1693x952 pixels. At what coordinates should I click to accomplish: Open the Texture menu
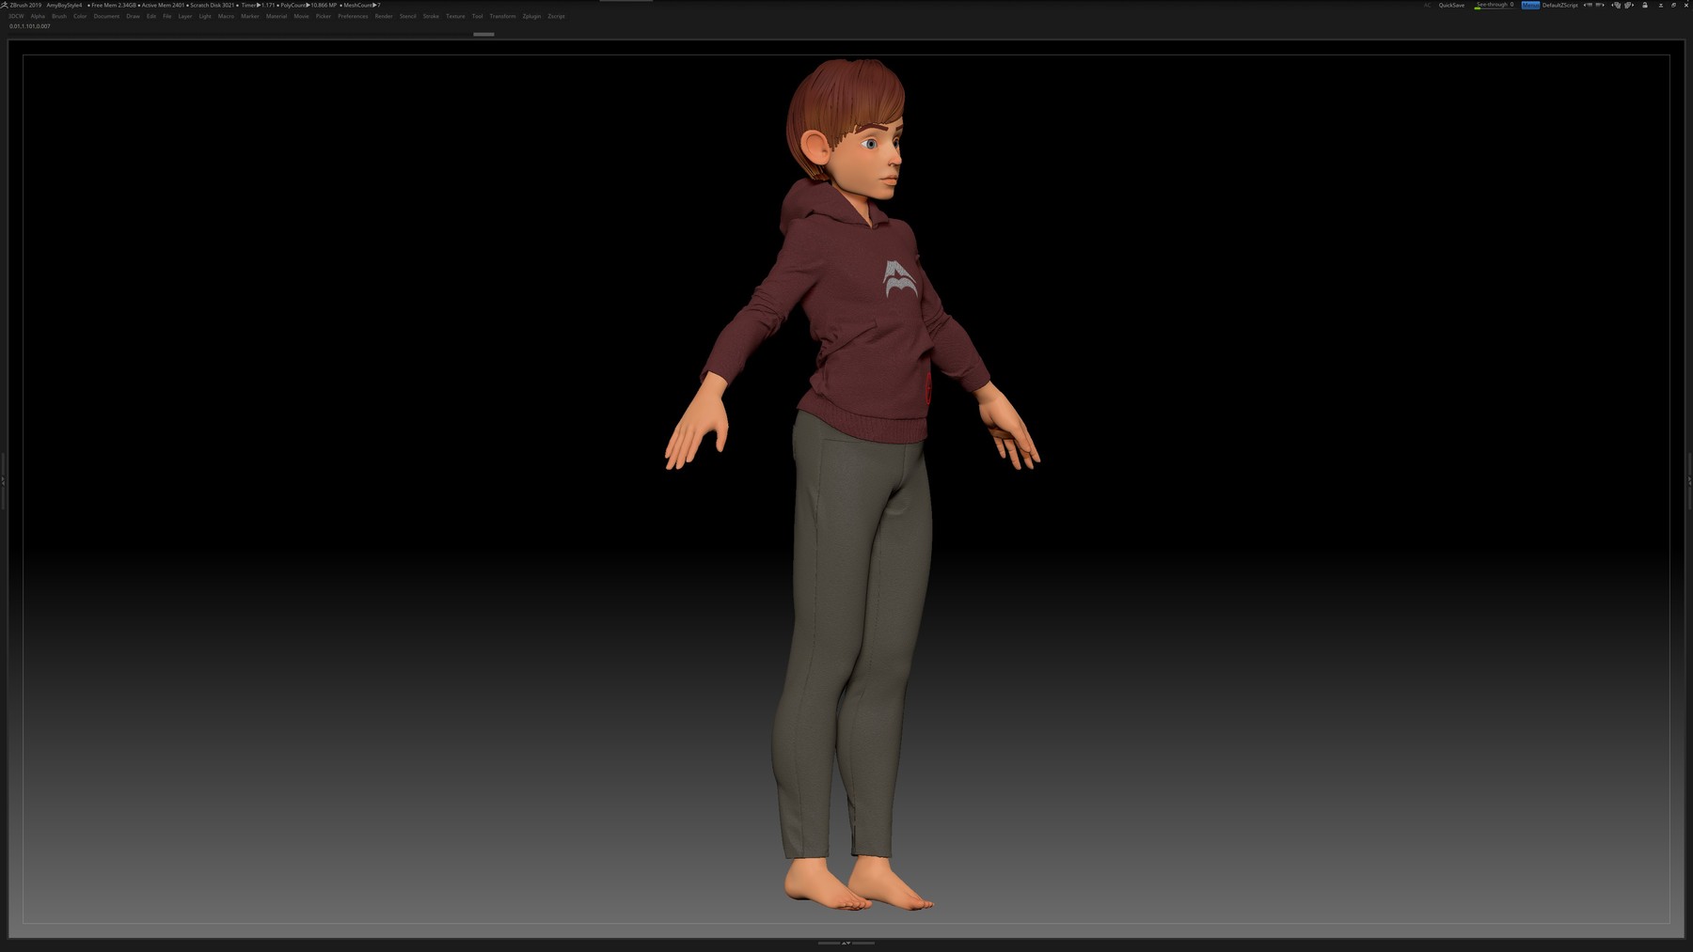(x=455, y=16)
